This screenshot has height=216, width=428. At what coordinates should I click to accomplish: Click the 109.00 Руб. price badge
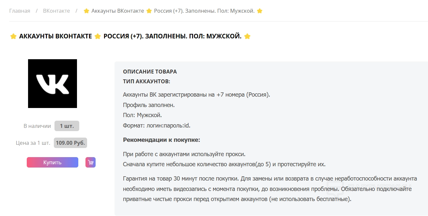pyautogui.click(x=70, y=143)
